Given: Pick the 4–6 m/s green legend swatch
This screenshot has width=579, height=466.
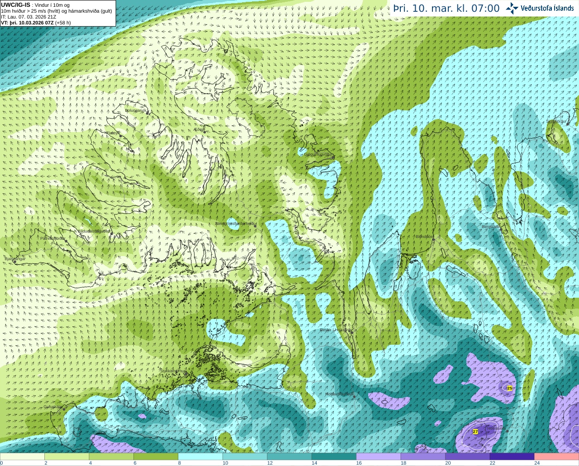Looking at the screenshot, I should pos(111,456).
